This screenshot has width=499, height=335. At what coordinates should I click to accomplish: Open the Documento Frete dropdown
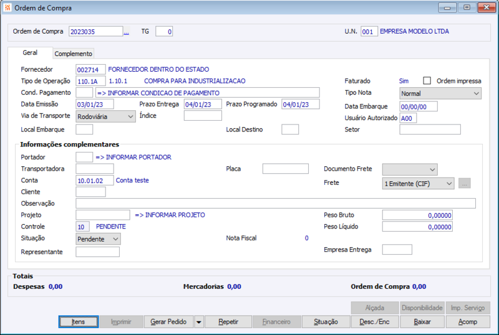(x=410, y=169)
